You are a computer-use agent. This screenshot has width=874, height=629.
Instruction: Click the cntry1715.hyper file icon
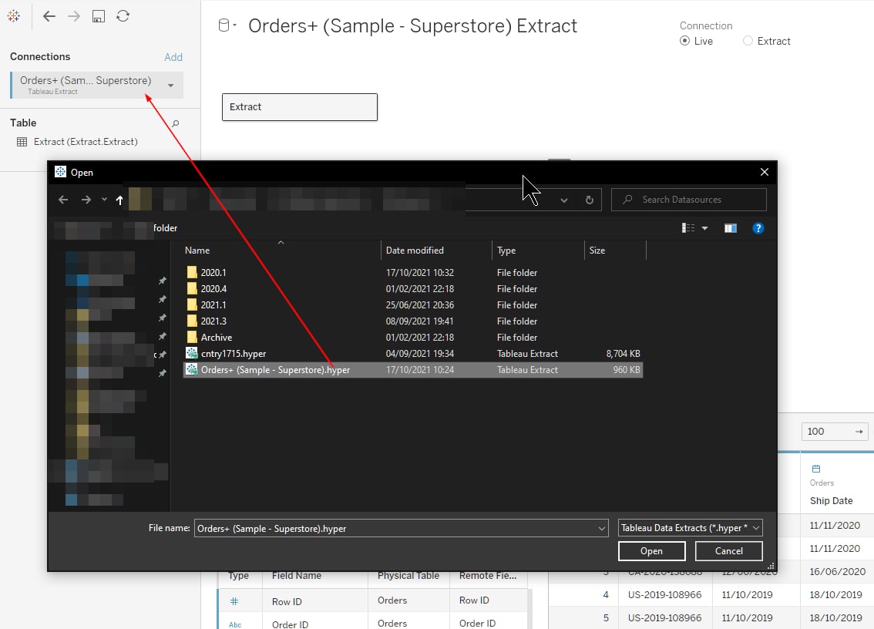192,353
